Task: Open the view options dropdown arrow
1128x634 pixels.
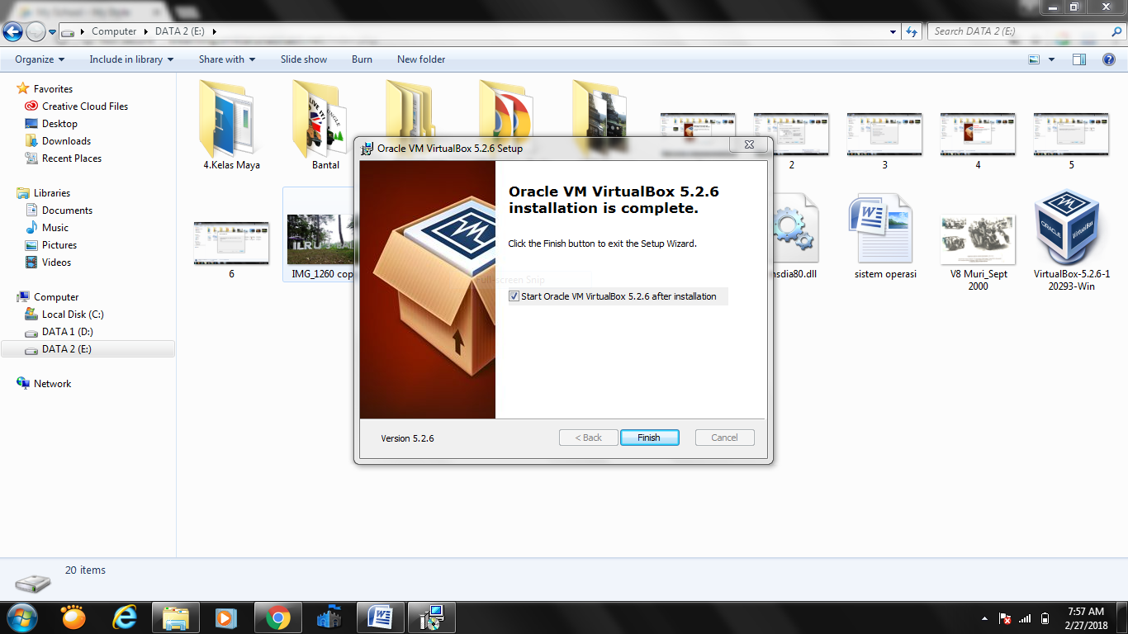Action: click(x=1051, y=59)
